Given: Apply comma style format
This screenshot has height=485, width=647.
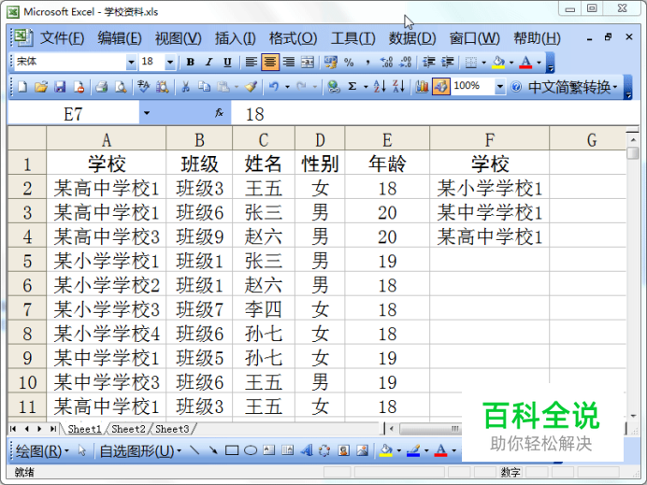Looking at the screenshot, I should tap(367, 63).
